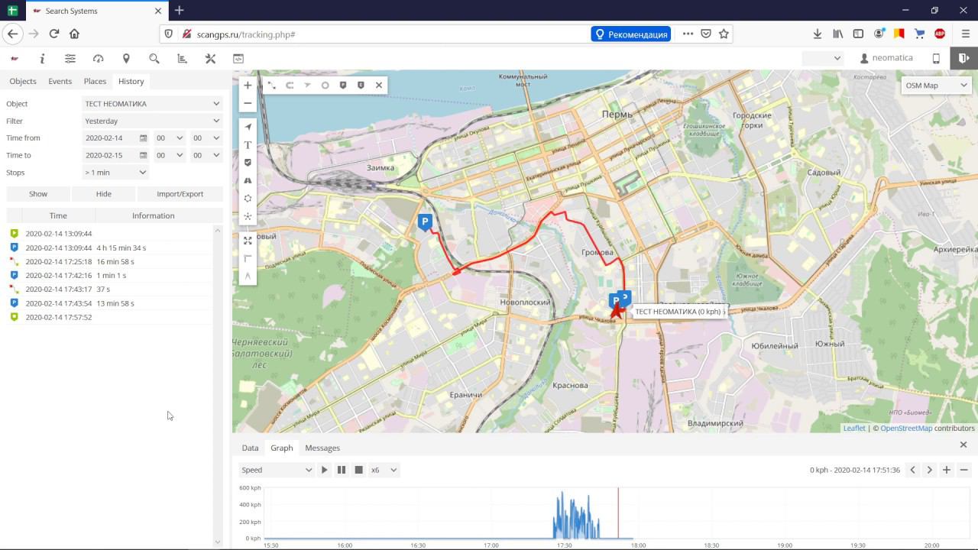Click the Import/Export button
978x550 pixels.
(x=180, y=194)
